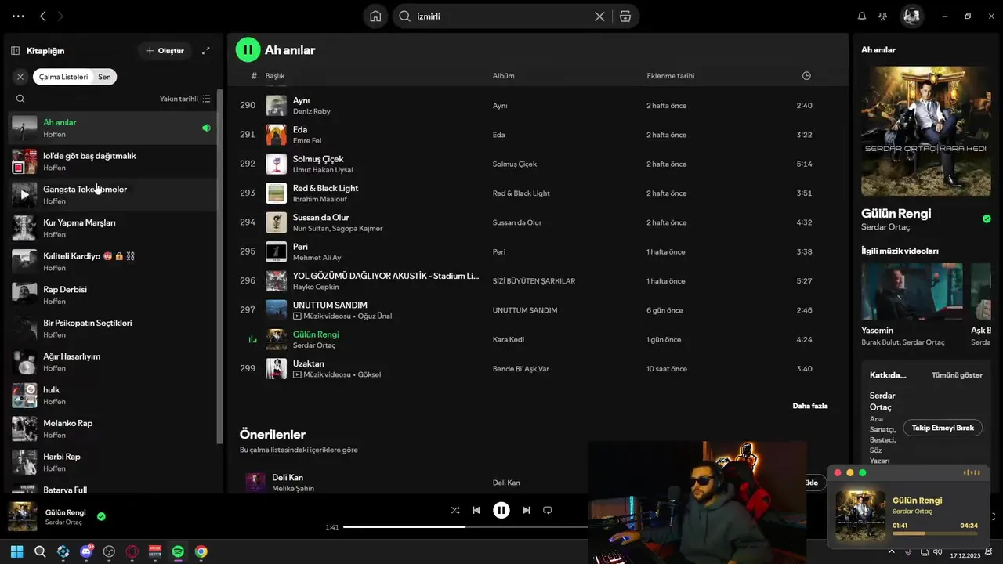Click the Oluştur create button
The image size is (1003, 564).
[165, 50]
